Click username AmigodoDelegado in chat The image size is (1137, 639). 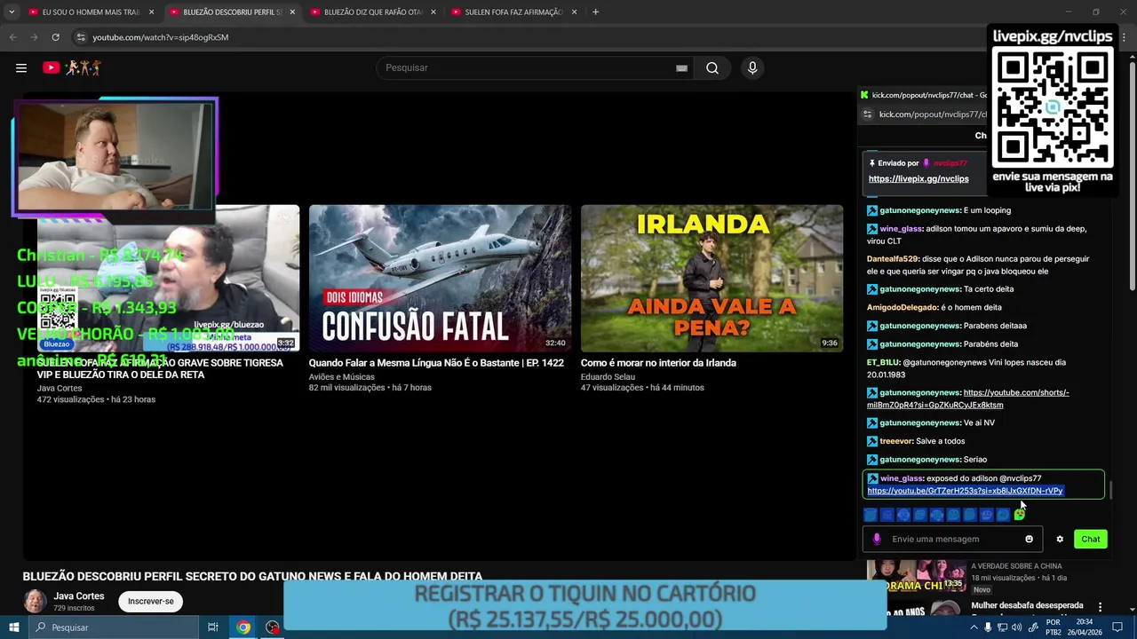(902, 307)
